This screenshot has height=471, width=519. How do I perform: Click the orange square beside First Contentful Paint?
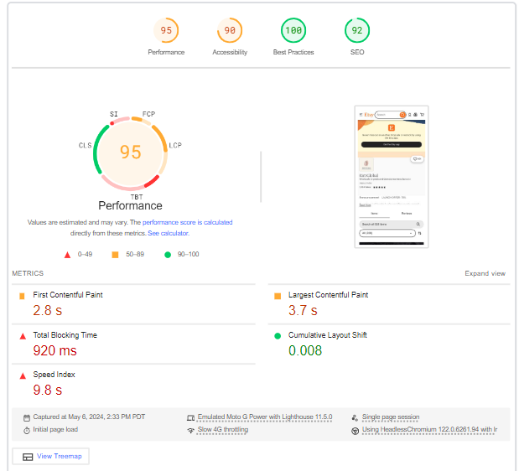point(22,296)
